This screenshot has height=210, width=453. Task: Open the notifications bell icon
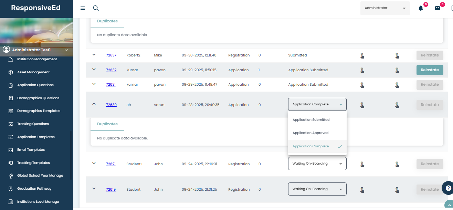coord(421,8)
